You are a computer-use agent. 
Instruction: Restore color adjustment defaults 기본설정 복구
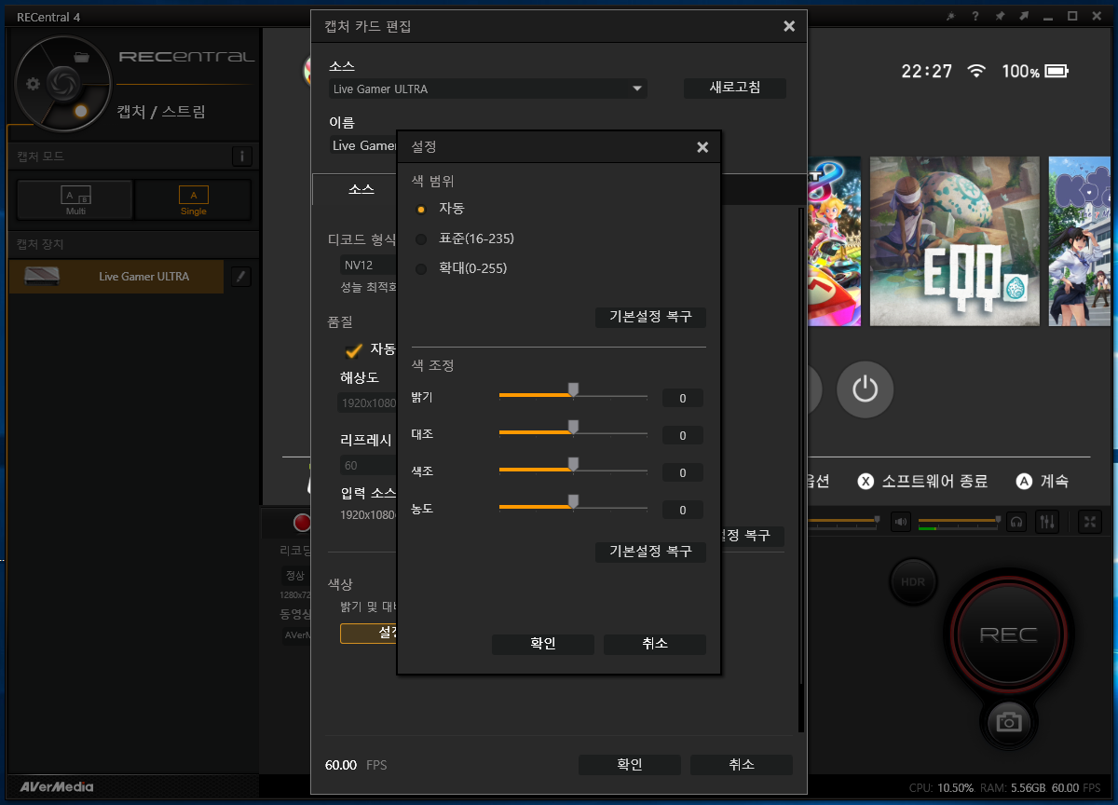click(650, 552)
